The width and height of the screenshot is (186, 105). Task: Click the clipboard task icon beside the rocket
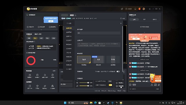click(126, 9)
